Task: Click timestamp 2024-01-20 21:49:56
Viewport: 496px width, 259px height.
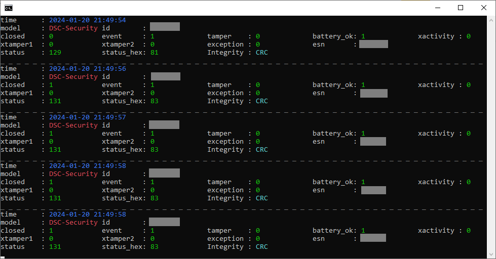Action: (x=88, y=69)
